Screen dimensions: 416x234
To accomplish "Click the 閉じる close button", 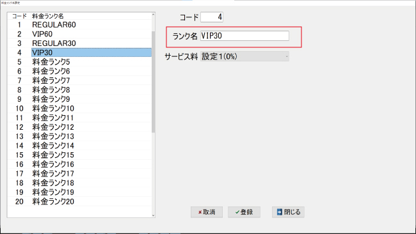I will click(288, 212).
